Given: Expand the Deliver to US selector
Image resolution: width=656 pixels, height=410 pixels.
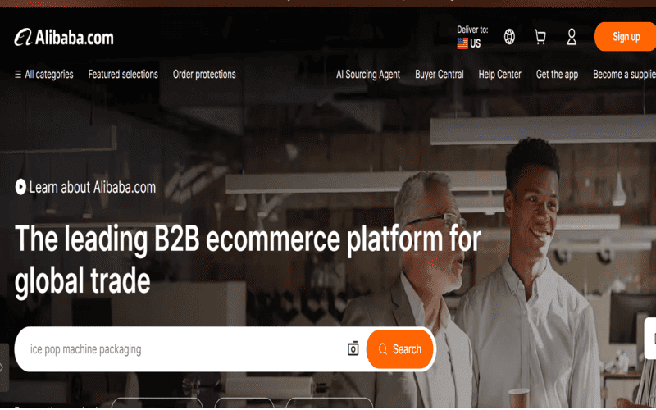Looking at the screenshot, I should tap(472, 37).
